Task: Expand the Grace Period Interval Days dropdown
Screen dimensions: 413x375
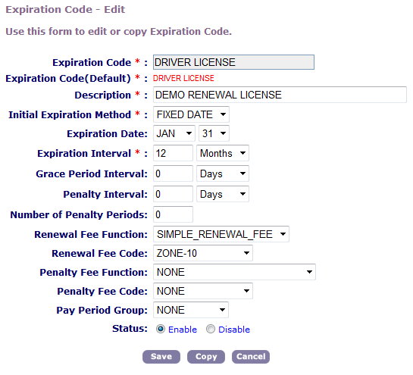Action: [x=223, y=173]
